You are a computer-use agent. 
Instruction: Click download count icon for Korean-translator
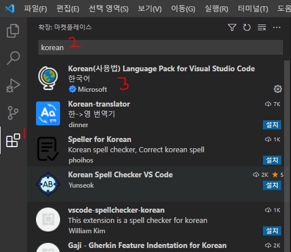click(268, 104)
